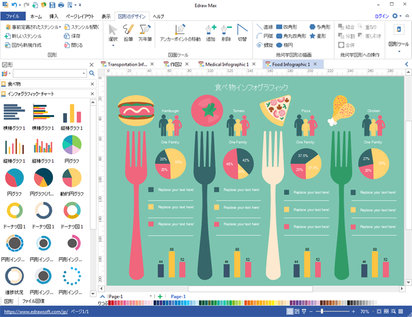Select the 四角形 rectangle shape
412x317 pixels.
[x=287, y=27]
